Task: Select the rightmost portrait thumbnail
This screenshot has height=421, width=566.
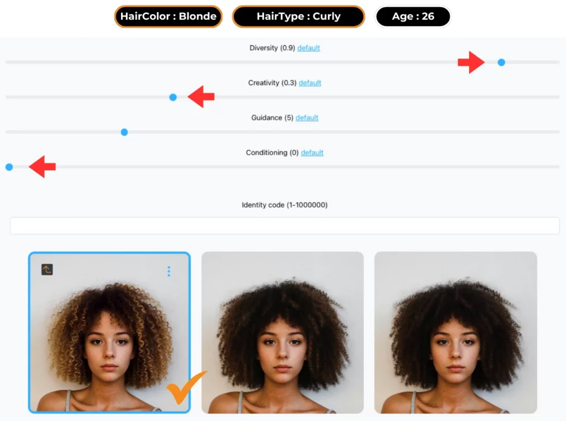Action: click(x=455, y=333)
